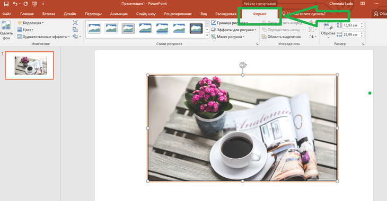Click the Изменить рисунок change picture icon

point(75,30)
